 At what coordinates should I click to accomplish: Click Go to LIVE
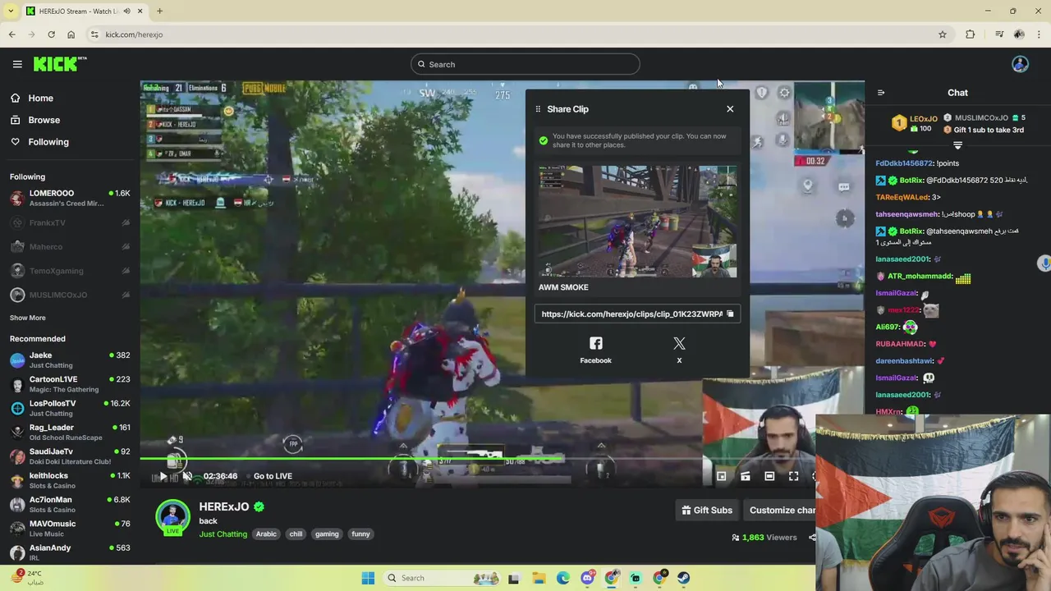tap(273, 476)
